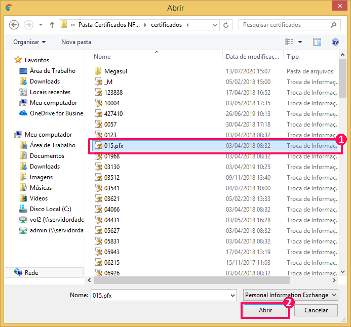Click the Back navigation arrow
The width and height of the screenshot is (351, 327).
(x=14, y=25)
